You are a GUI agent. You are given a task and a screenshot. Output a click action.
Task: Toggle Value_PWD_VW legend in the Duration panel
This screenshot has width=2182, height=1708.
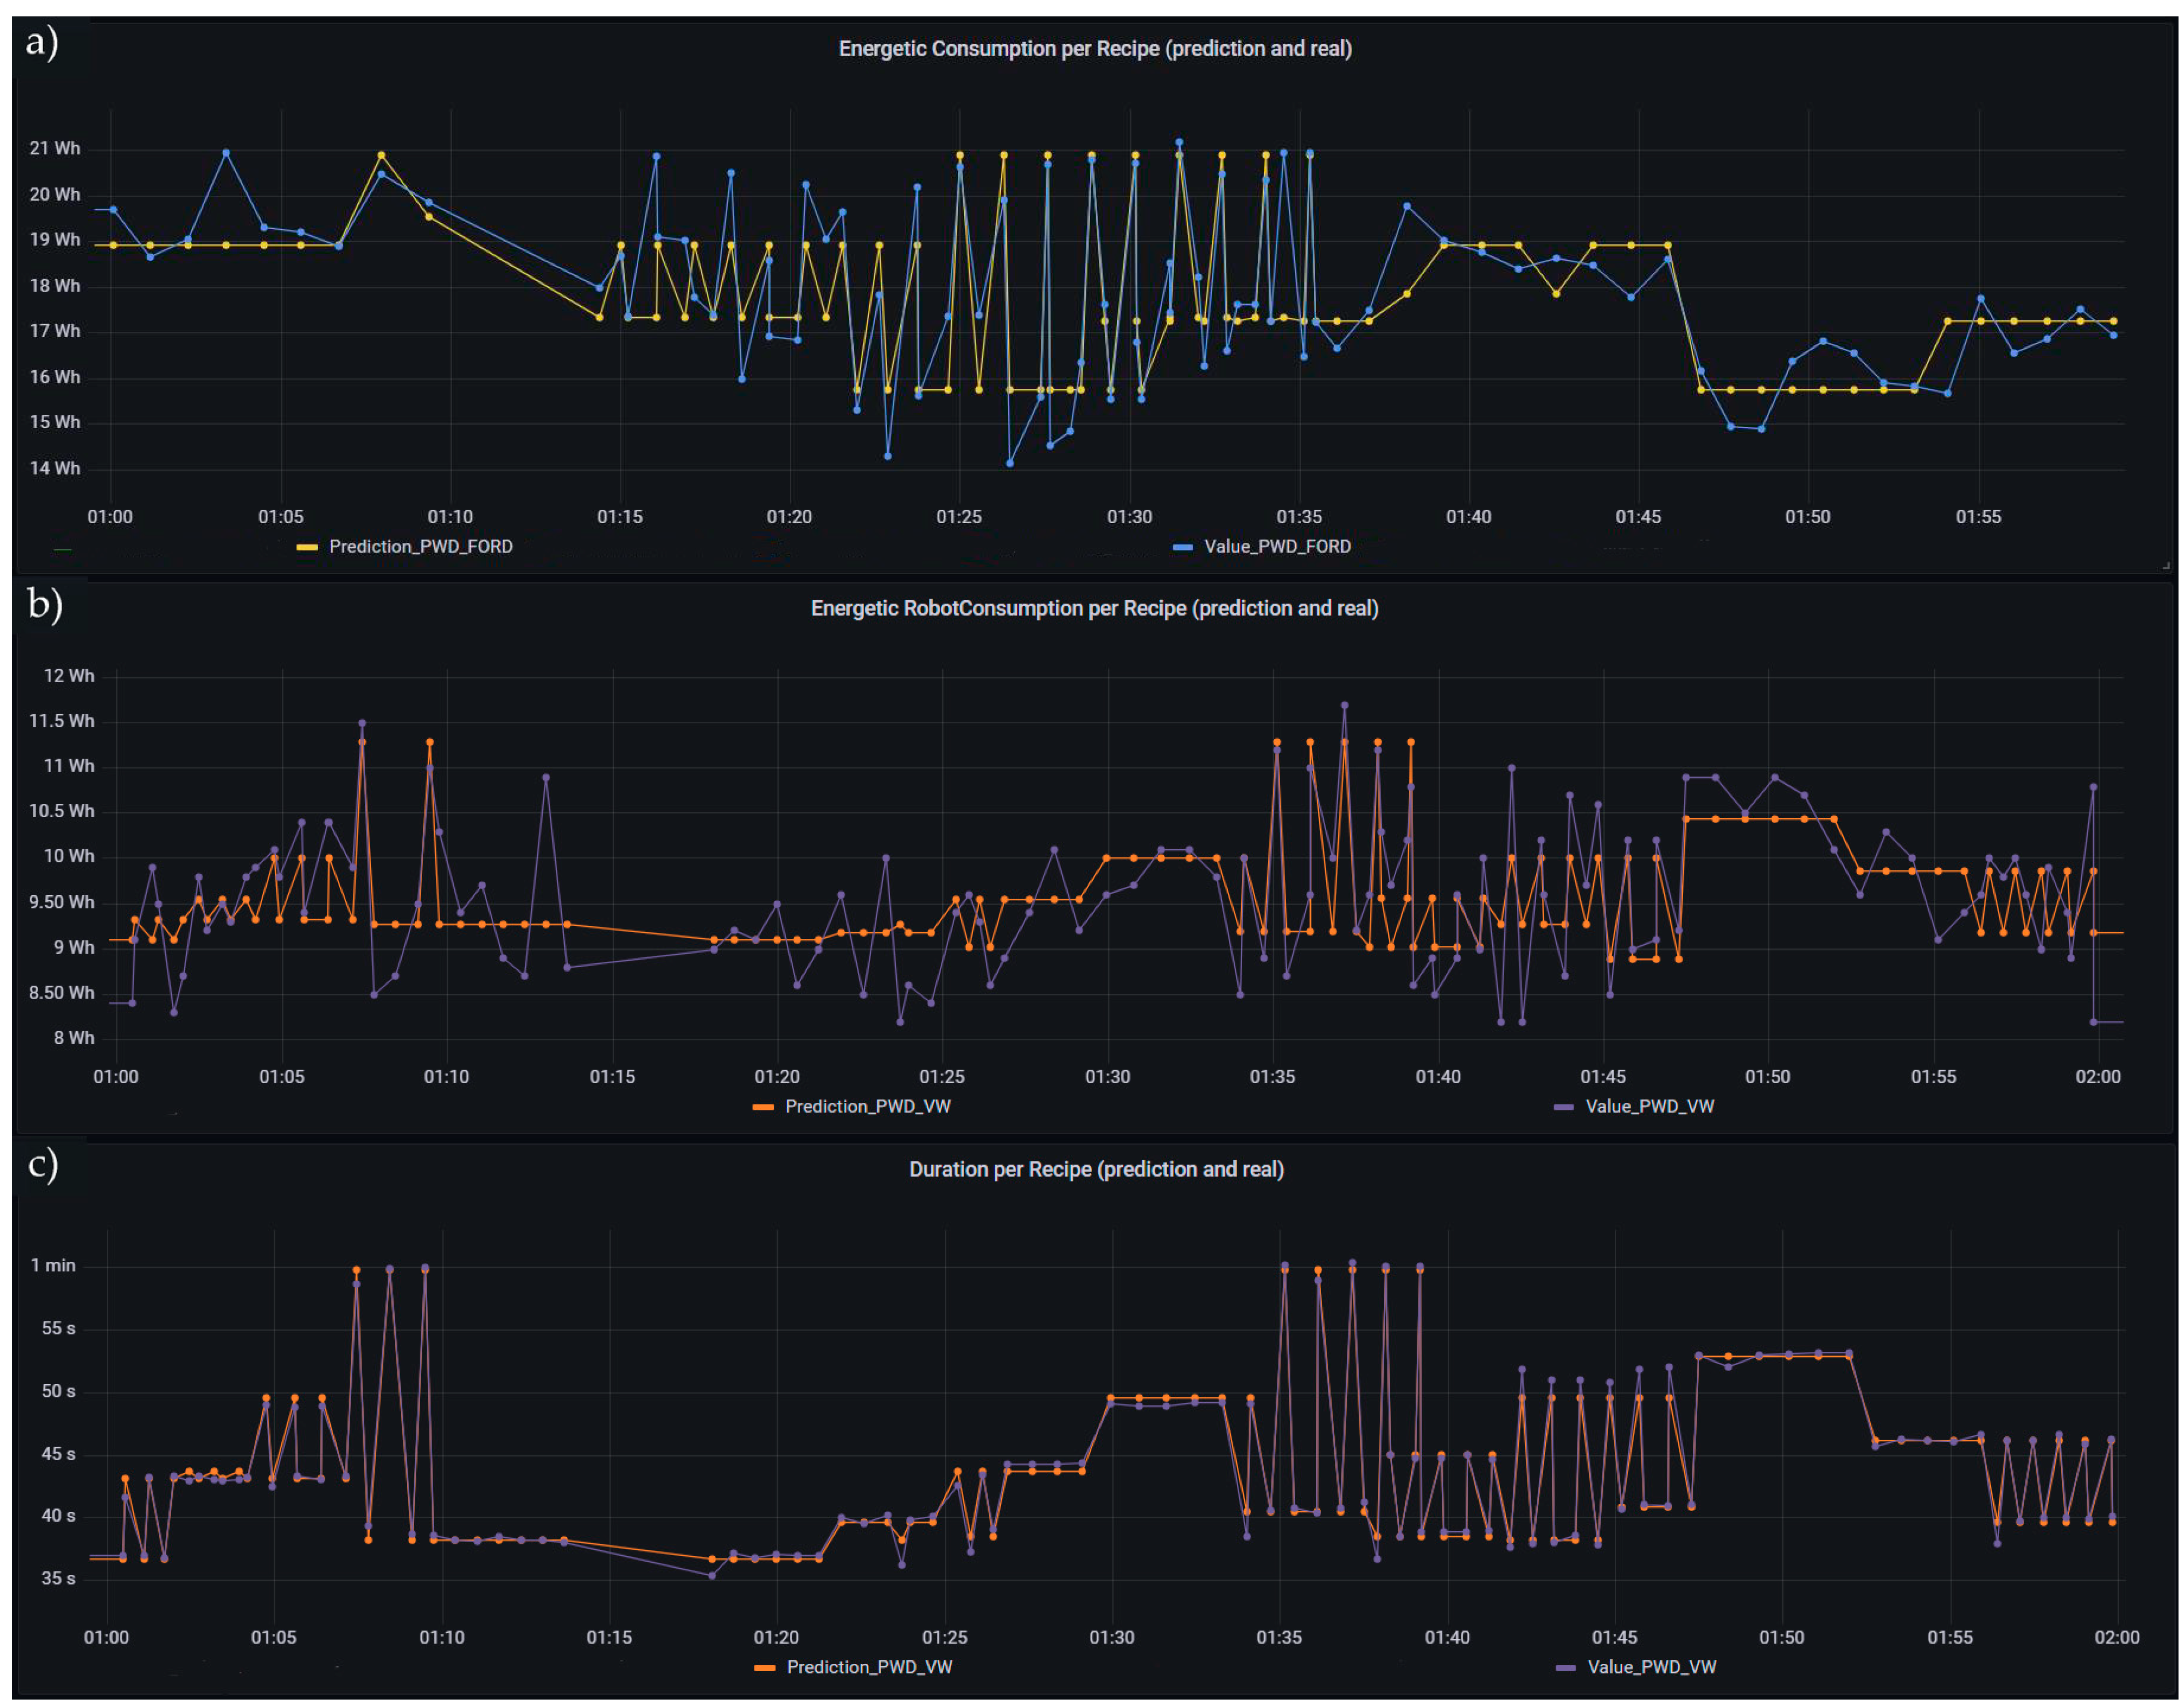point(1651,1667)
